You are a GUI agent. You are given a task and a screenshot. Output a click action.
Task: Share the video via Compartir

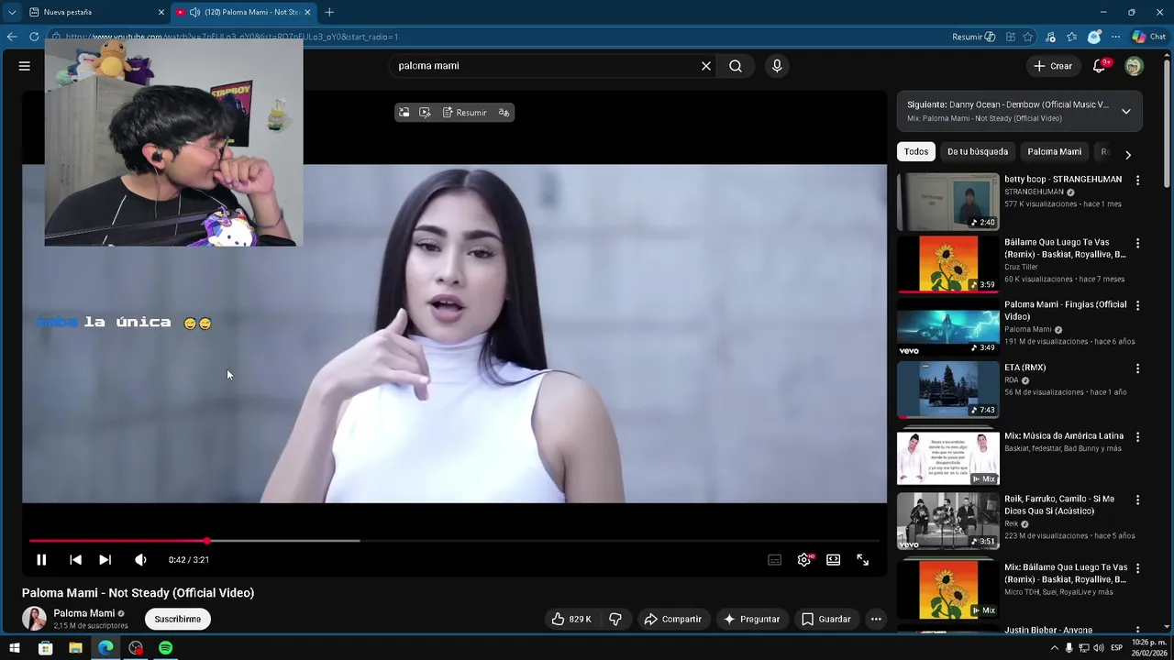click(x=673, y=620)
